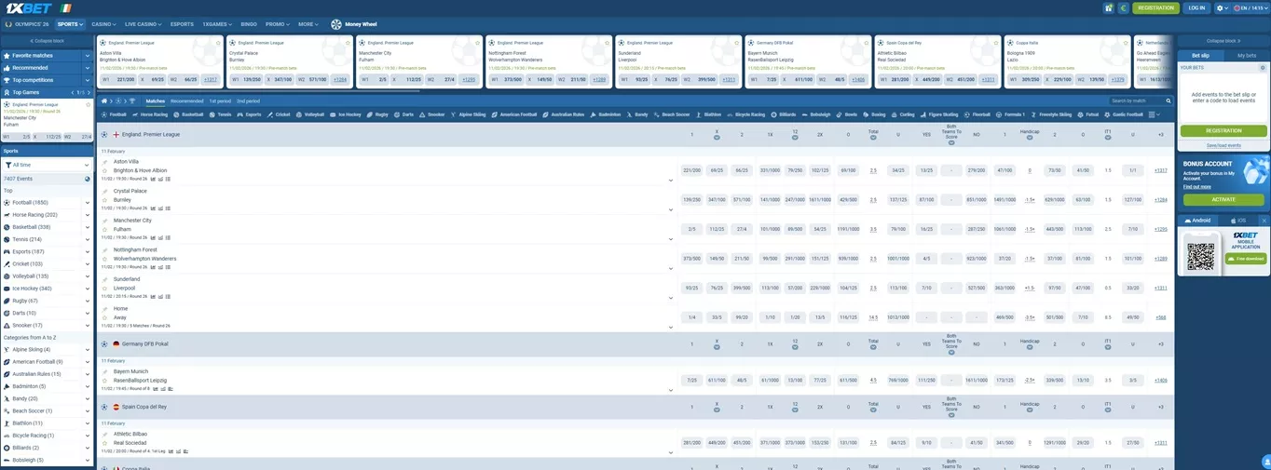Open more sports dropdown at strip end
The width and height of the screenshot is (1271, 470).
pyautogui.click(x=1155, y=114)
